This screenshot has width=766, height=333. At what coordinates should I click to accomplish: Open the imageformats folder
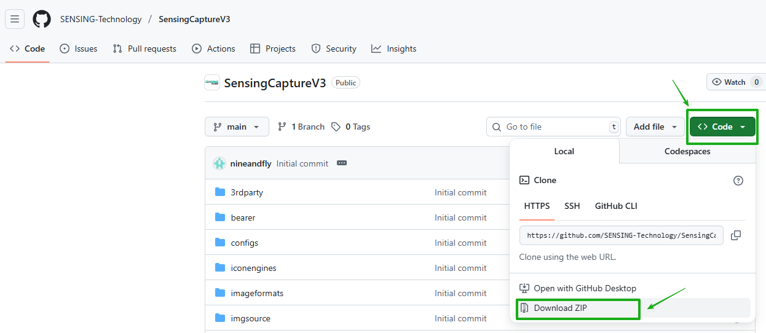coord(257,293)
